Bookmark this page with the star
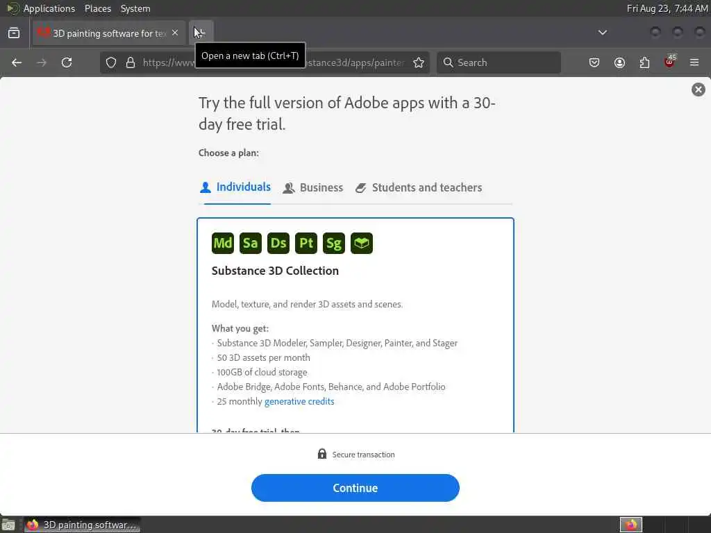The width and height of the screenshot is (711, 533). [x=419, y=62]
